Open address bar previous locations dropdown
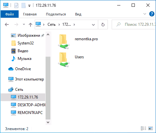The image size is (156, 133). (93, 25)
